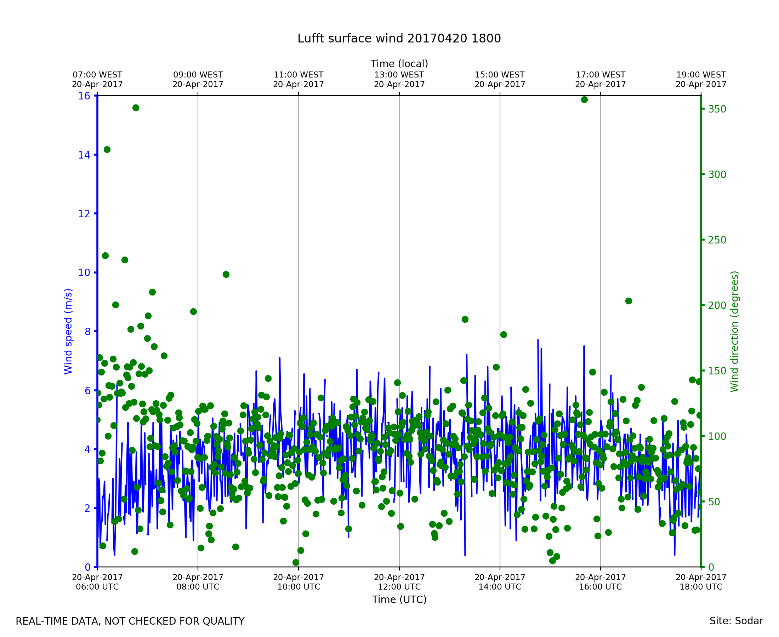Viewport: 779px width, 637px height.
Task: Click the green '200' direction tick label
Action: (x=717, y=306)
